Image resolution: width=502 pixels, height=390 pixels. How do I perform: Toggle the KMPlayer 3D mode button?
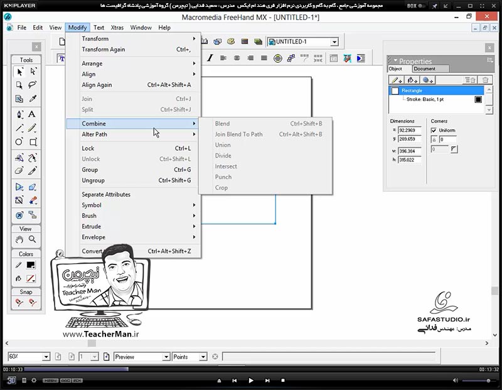tap(11, 381)
